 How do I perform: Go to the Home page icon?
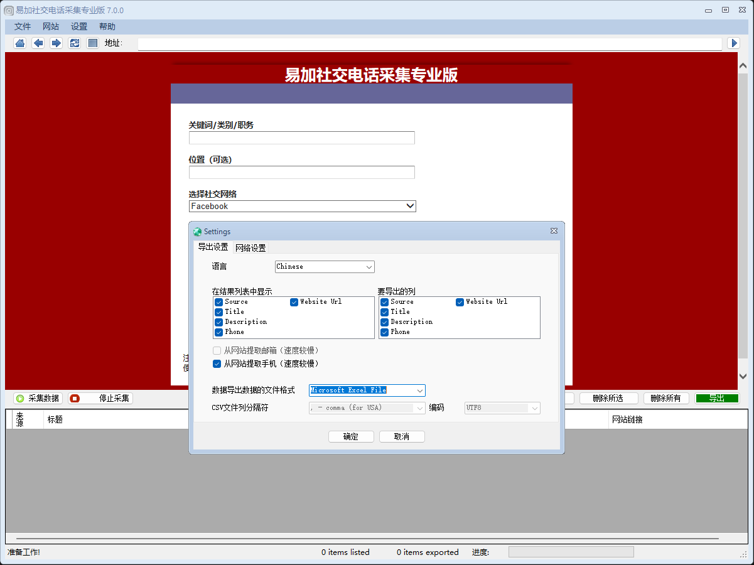19,43
